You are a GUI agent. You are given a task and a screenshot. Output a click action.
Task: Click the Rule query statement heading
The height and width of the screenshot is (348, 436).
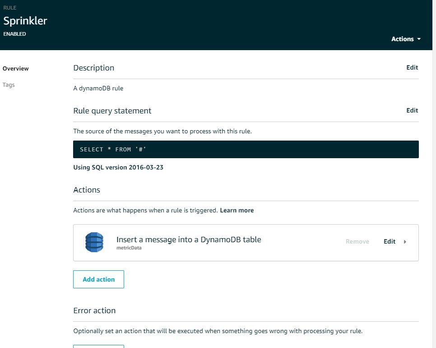tap(112, 111)
